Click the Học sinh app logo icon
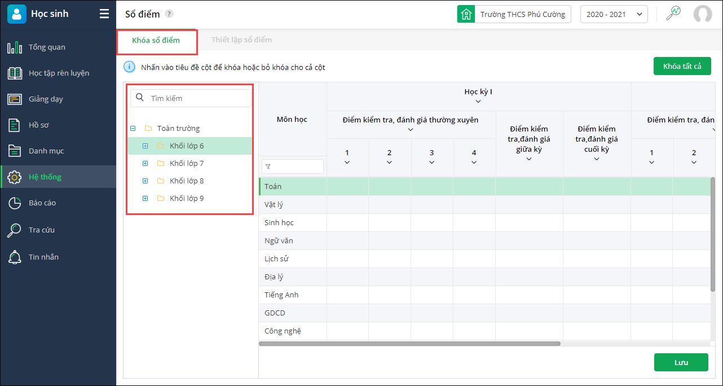723x386 pixels. click(17, 14)
